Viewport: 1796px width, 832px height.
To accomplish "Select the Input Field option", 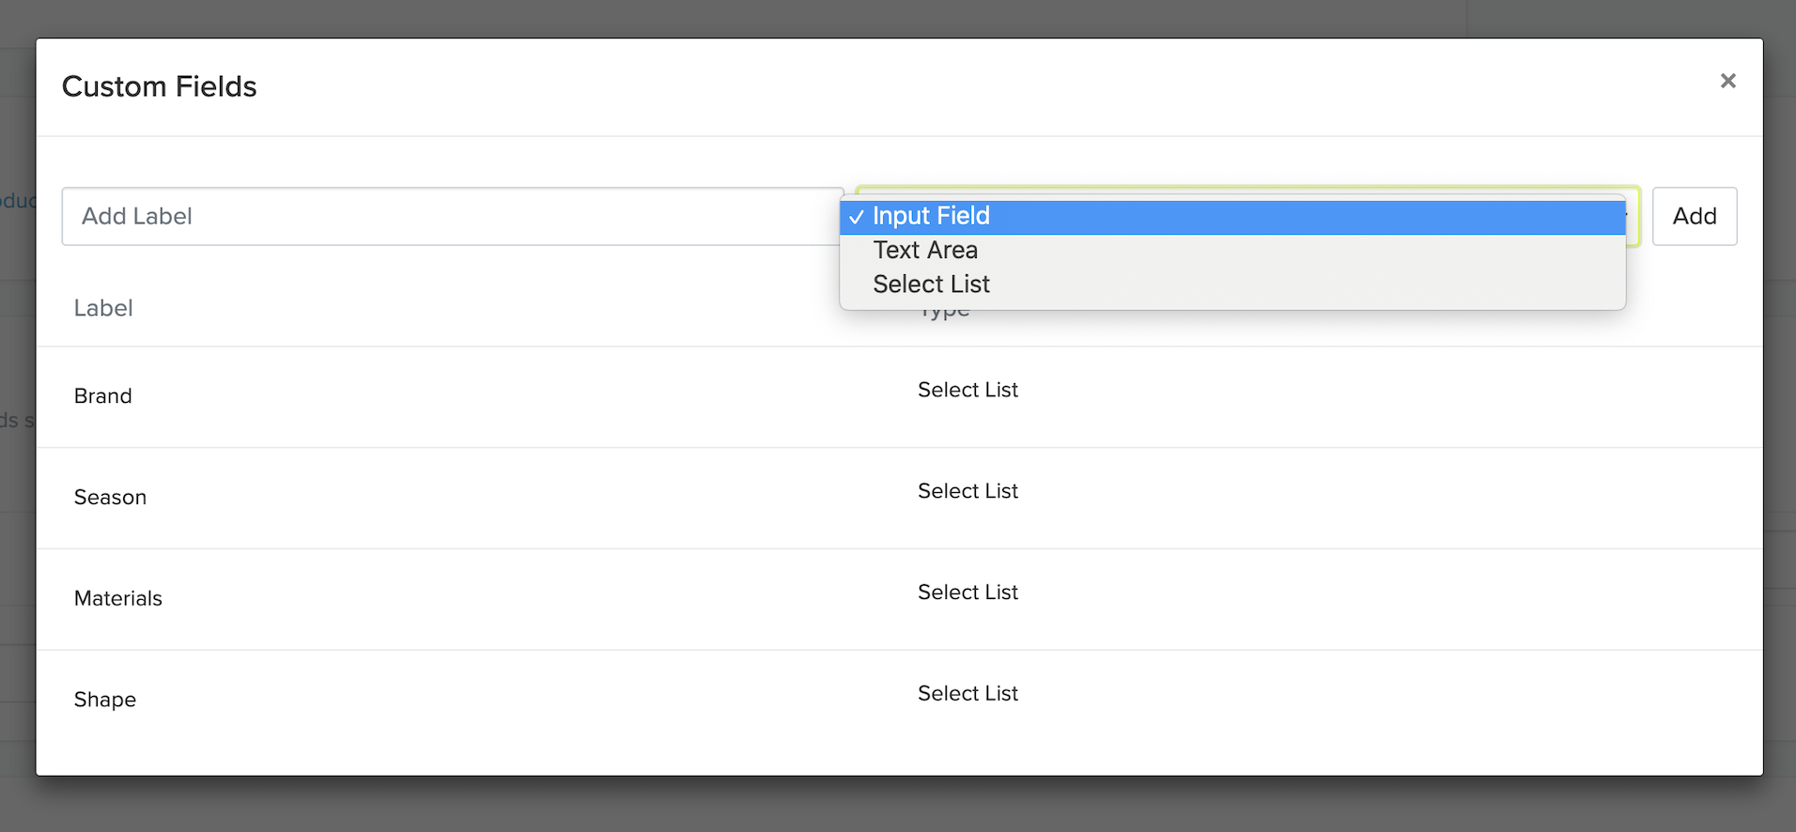I will [x=931, y=217].
